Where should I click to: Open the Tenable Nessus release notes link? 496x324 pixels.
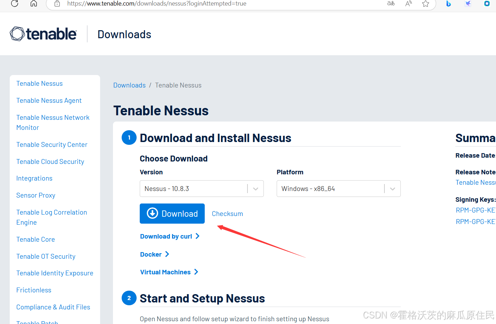[475, 183]
